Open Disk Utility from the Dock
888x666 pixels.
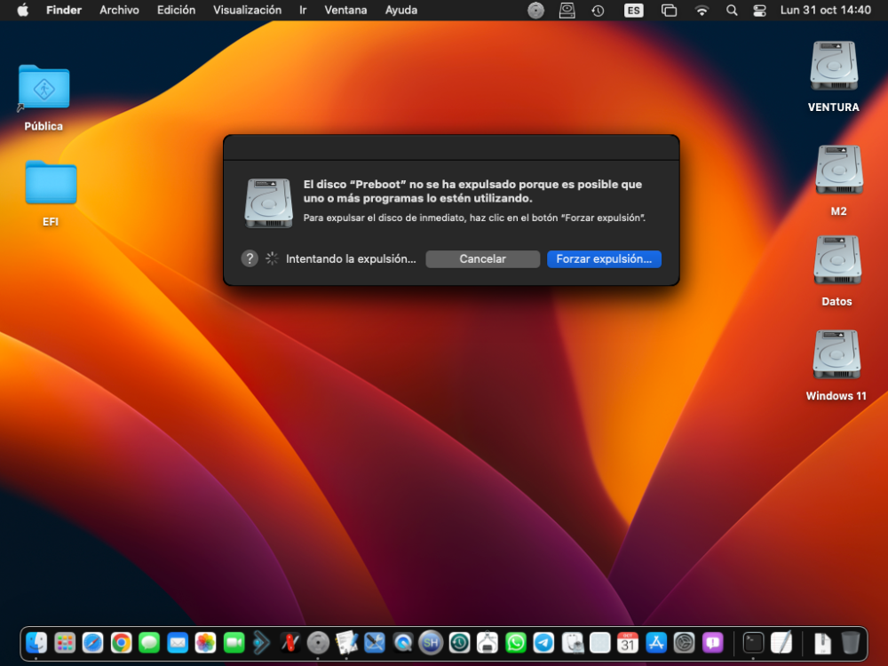(572, 643)
